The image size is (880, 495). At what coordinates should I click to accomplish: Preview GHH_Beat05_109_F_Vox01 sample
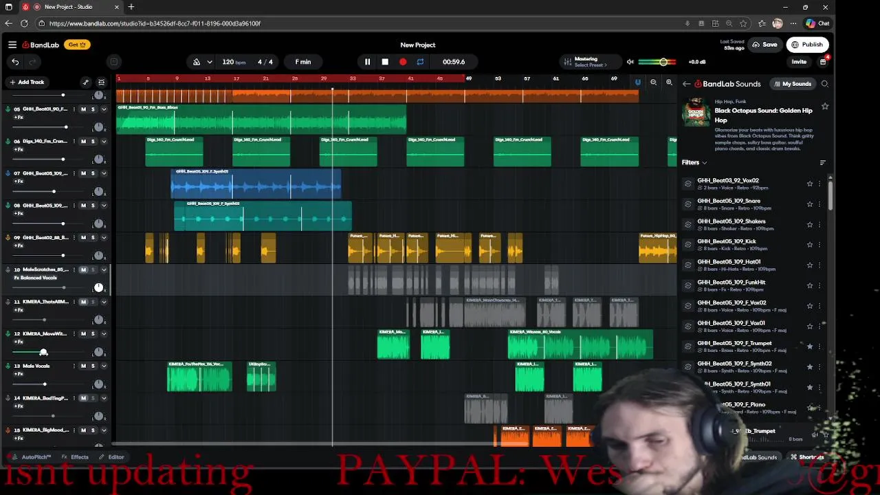tap(687, 326)
